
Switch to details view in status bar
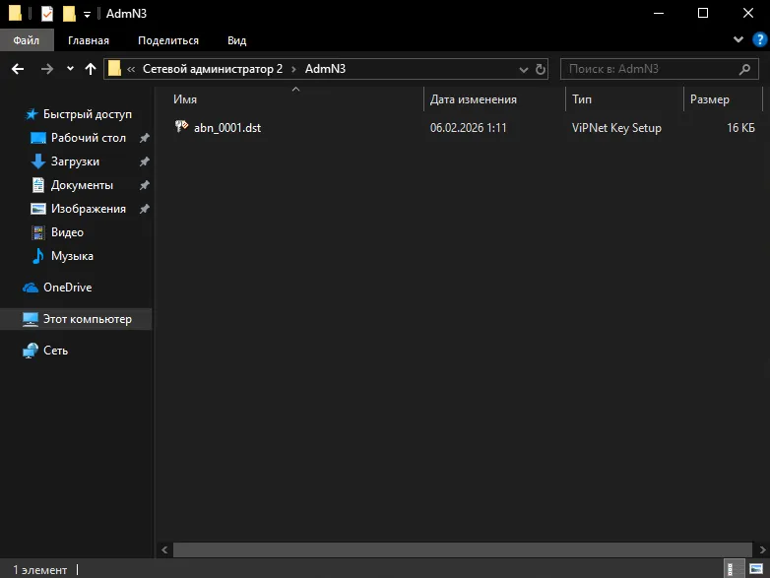point(731,570)
